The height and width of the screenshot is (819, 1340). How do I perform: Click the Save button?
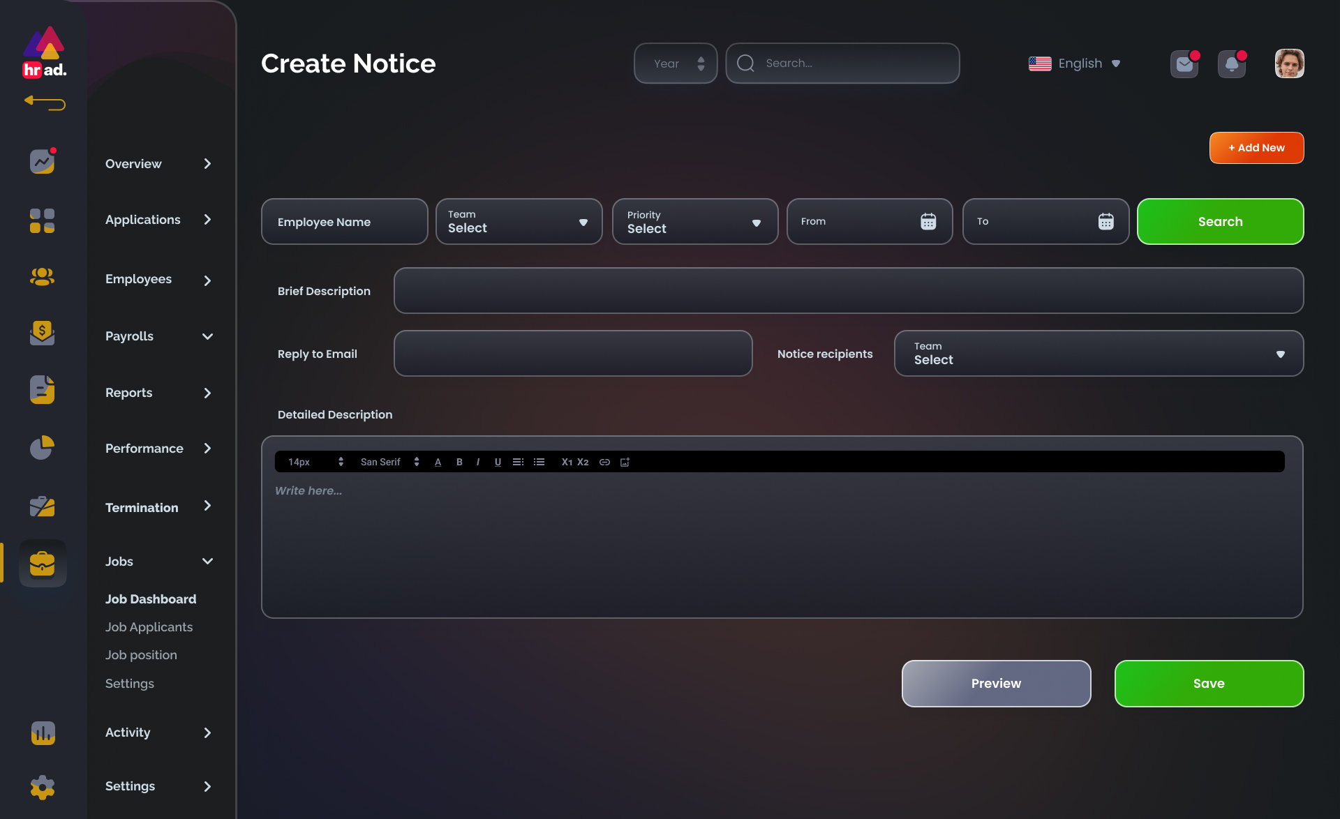coord(1208,684)
